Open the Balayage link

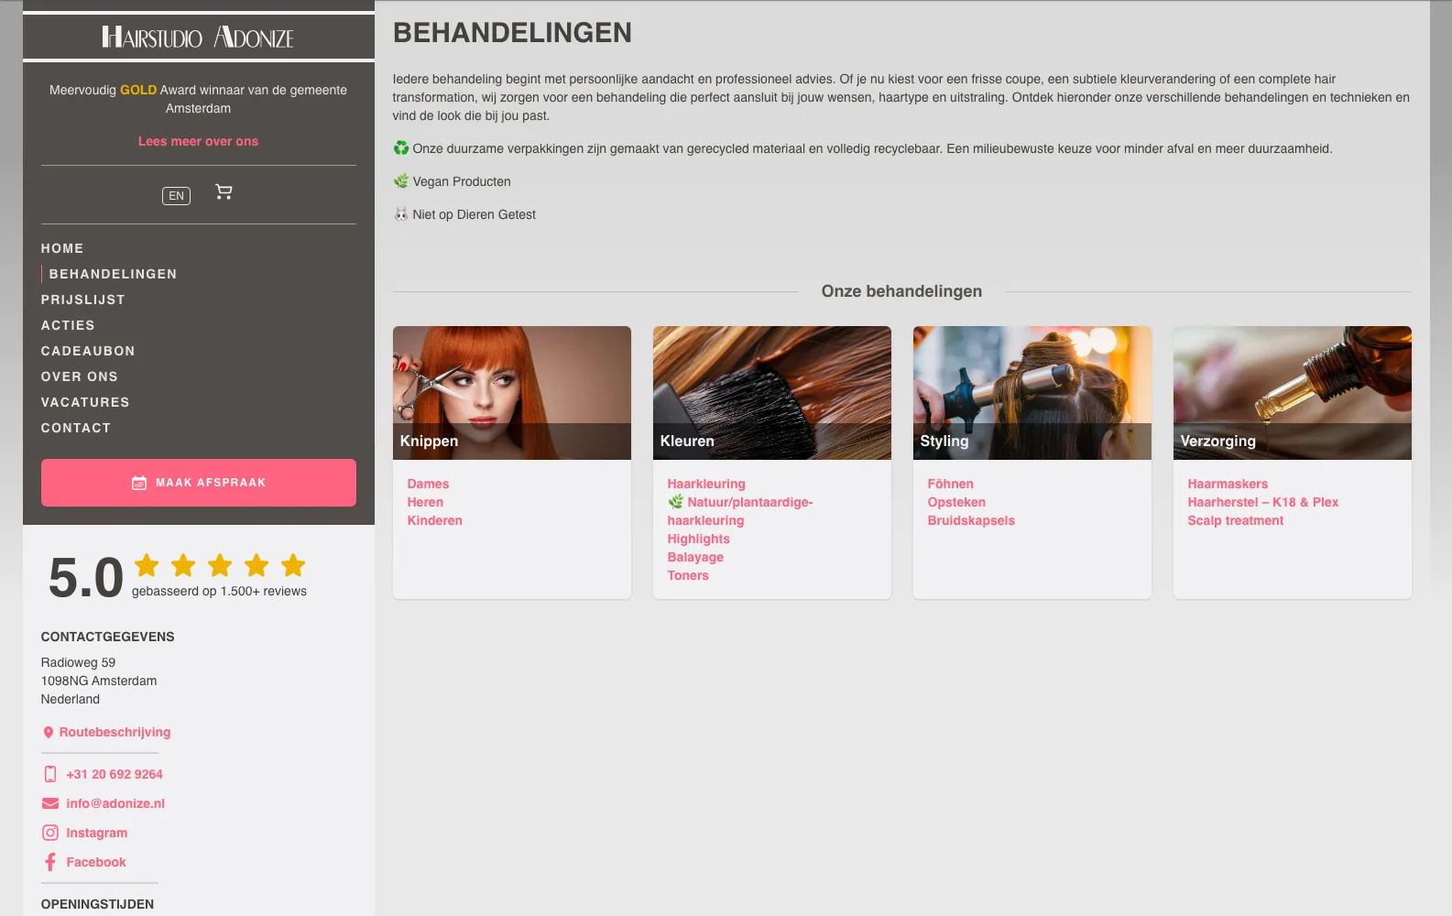pyautogui.click(x=695, y=557)
